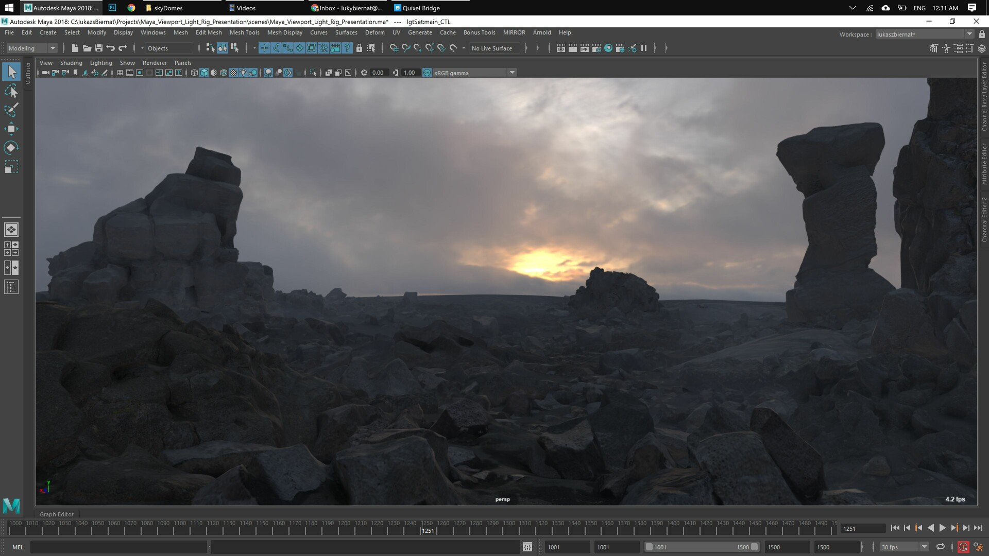
Task: Open Render Settings icon
Action: [x=596, y=48]
